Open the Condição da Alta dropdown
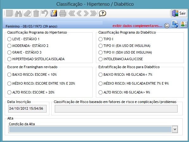This screenshot has width=189, height=142. (x=175, y=129)
